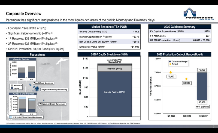
Task: Click the yellow Actual legend diamond
Action: 170,64
